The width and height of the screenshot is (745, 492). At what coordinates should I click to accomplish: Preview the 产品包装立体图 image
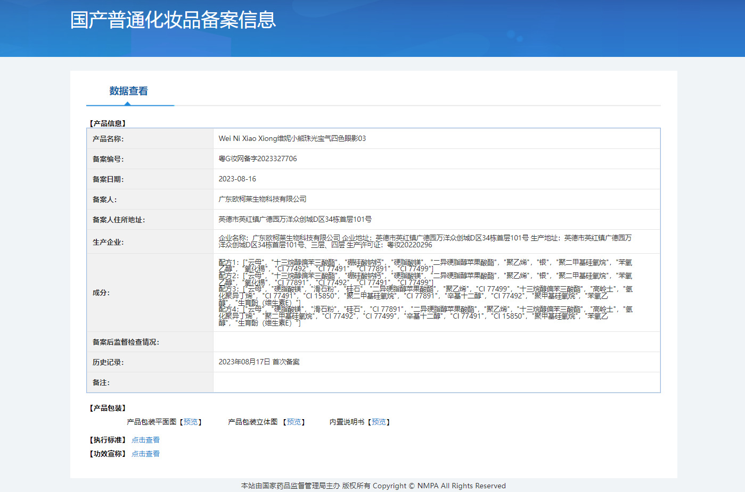[x=294, y=422]
